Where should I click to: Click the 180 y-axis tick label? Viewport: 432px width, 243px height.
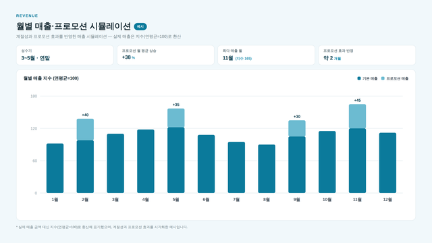tap(34, 96)
